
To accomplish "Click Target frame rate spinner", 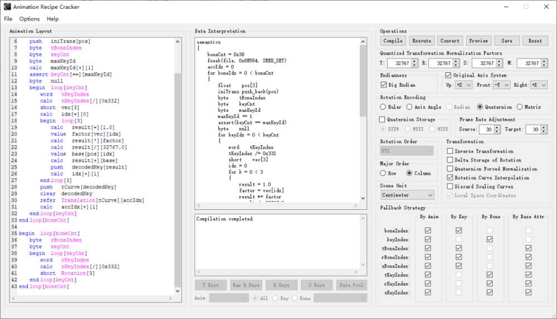I will 544,129.
